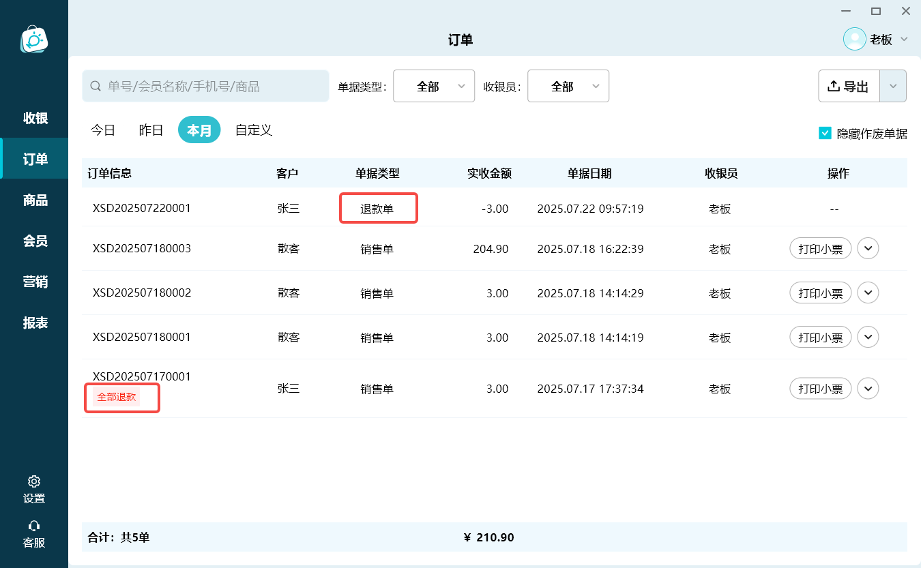This screenshot has height=568, width=921.
Task: Open 营销 in the sidebar
Action: point(35,282)
